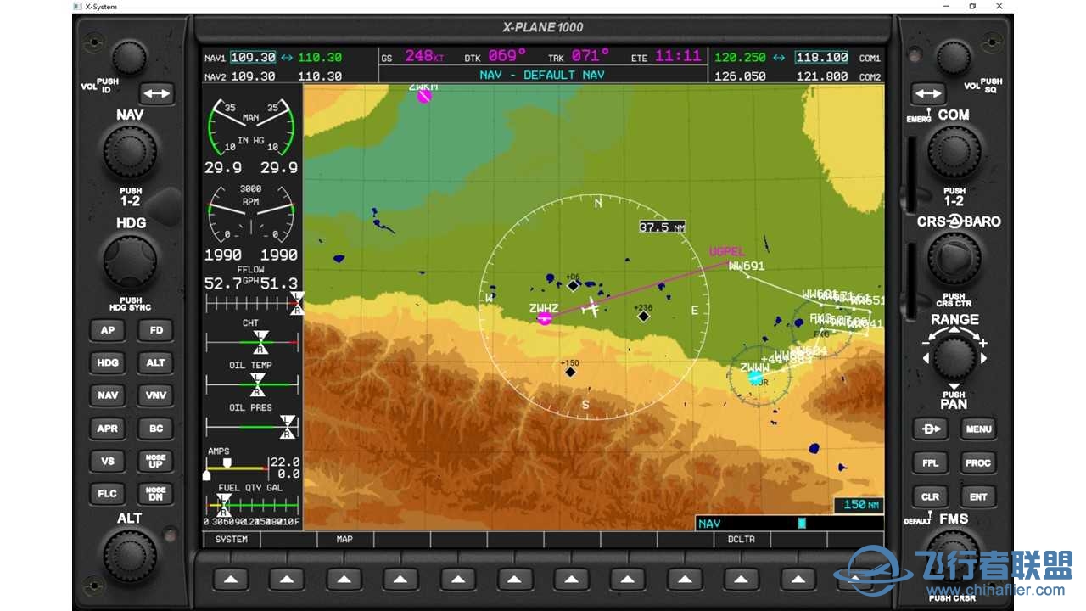Viewport: 1086px width, 611px height.
Task: Click the NAV volume knob at top left
Action: click(129, 58)
